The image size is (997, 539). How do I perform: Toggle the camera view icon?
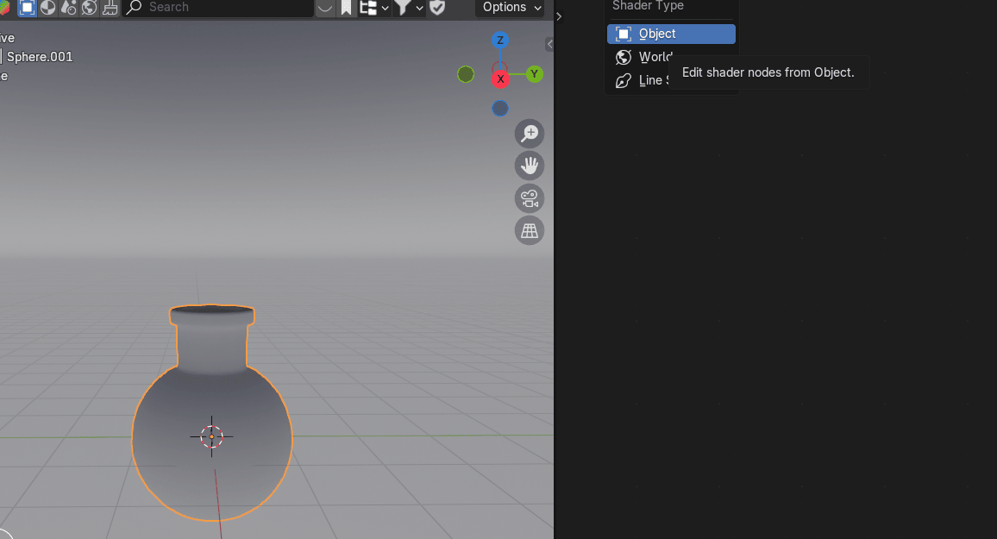[530, 198]
